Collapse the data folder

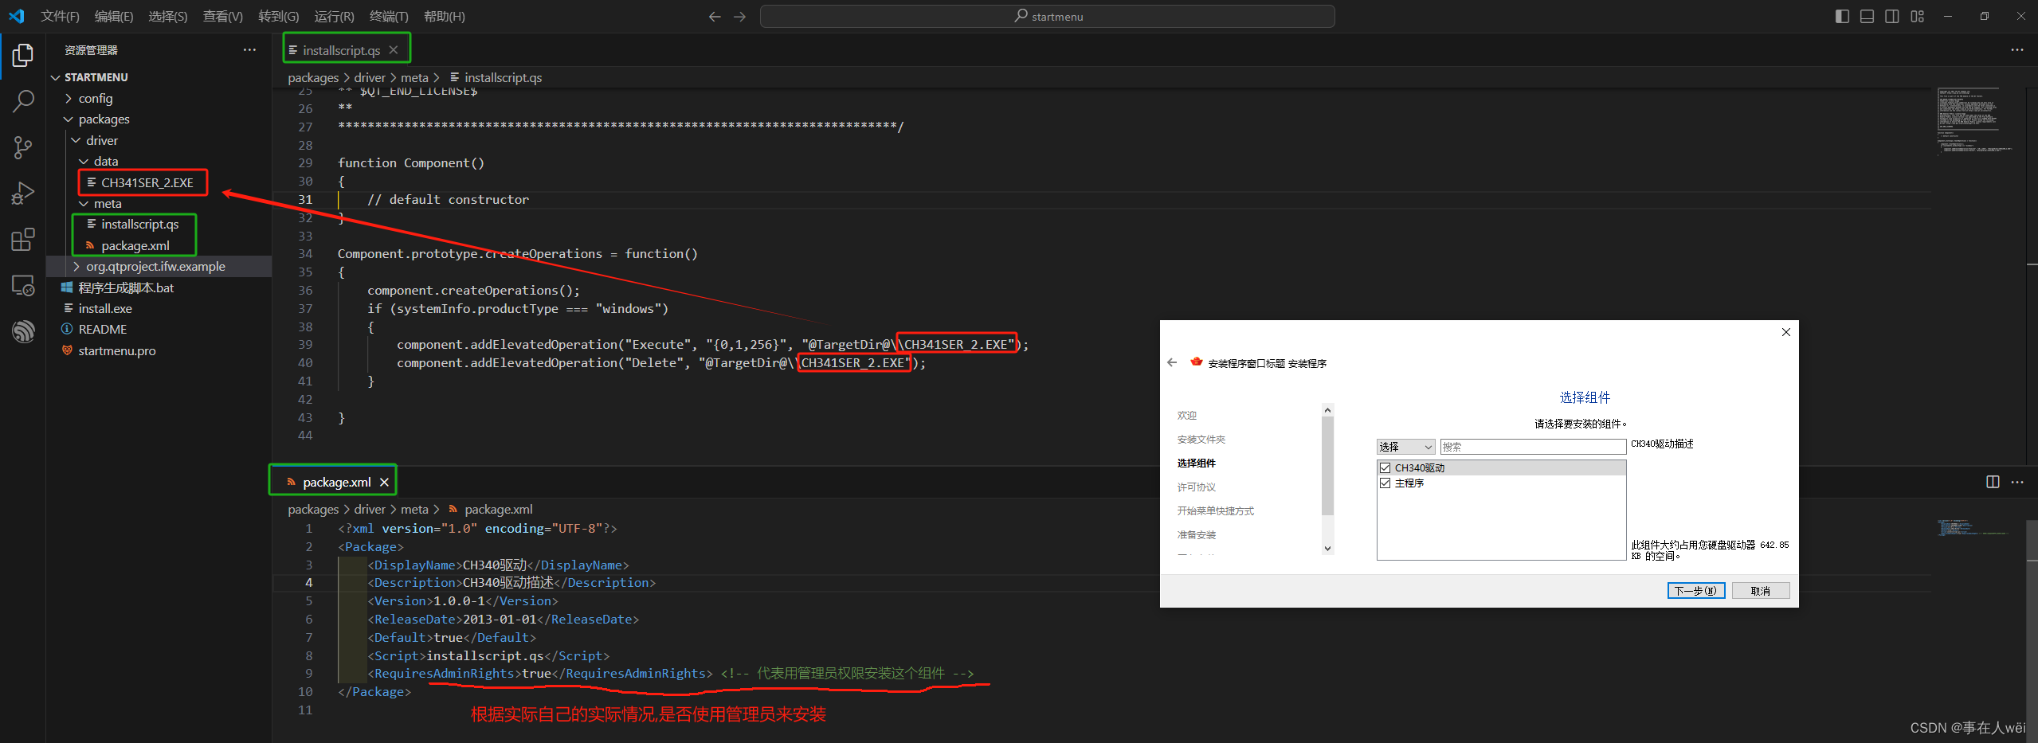[x=84, y=162]
